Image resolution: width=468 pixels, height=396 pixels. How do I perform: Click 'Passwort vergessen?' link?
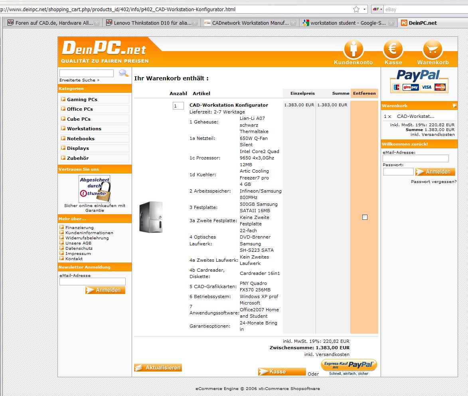coord(434,182)
